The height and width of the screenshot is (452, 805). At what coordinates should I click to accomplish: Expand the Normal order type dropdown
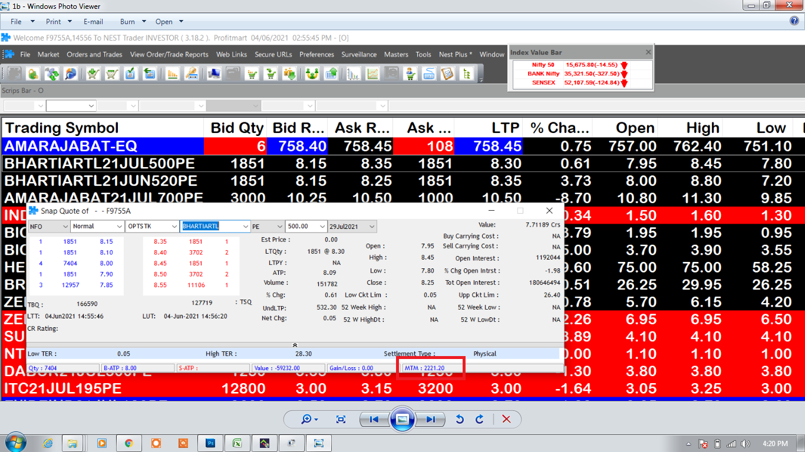tap(118, 226)
